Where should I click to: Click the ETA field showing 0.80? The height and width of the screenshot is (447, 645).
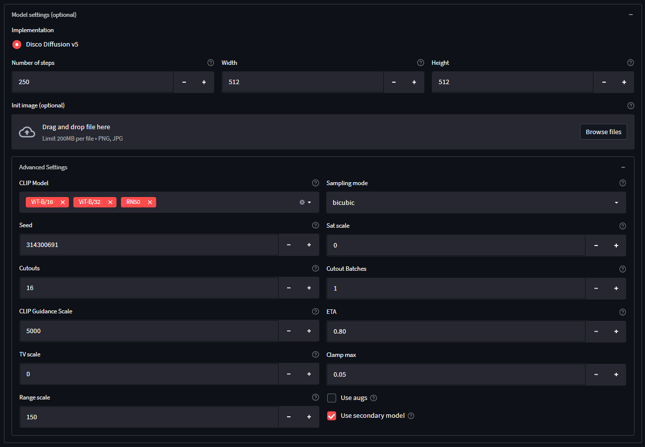click(456, 332)
